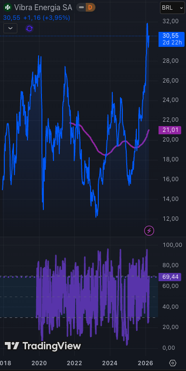The image size is (186, 371).
Task: Click the 32,00 price axis label
Action: (x=171, y=21)
